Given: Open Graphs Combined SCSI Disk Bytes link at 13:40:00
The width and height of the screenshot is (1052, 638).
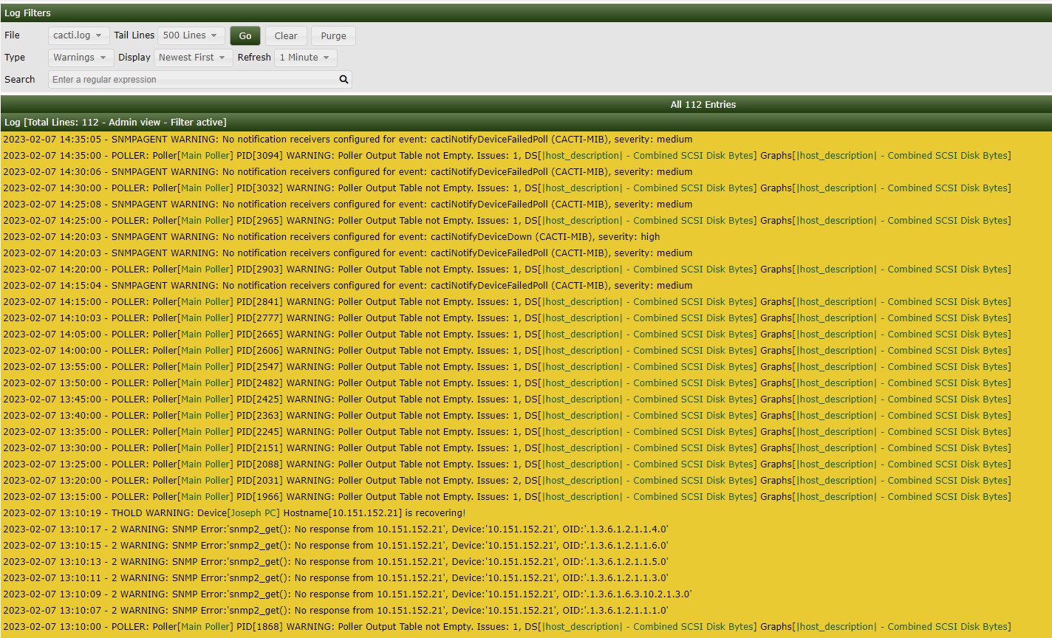Looking at the screenshot, I should pos(903,416).
